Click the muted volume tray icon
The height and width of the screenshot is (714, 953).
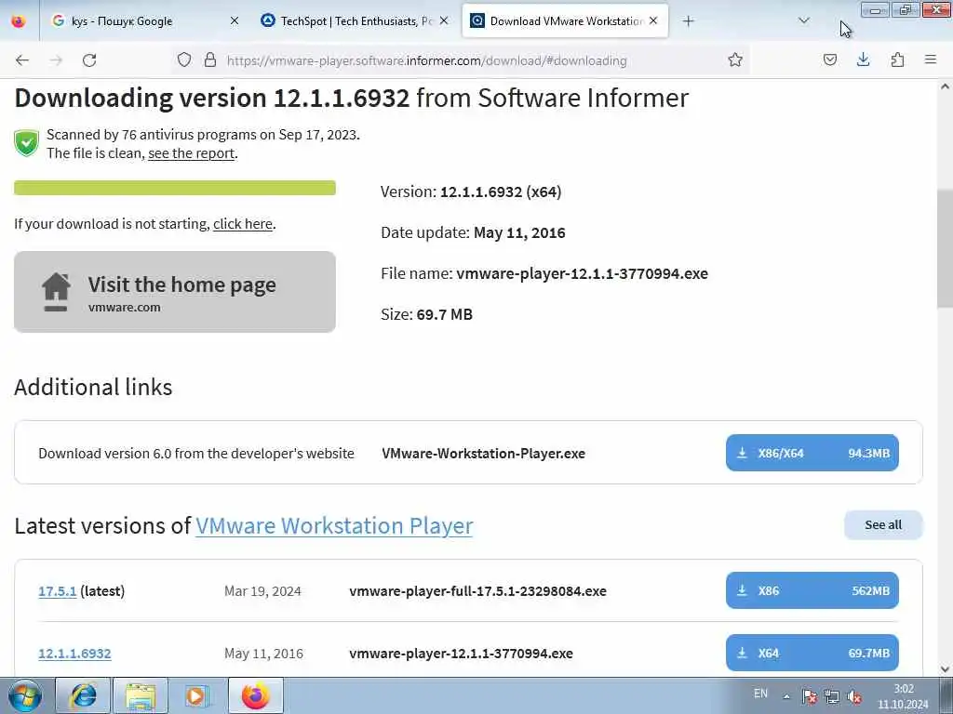click(x=854, y=697)
